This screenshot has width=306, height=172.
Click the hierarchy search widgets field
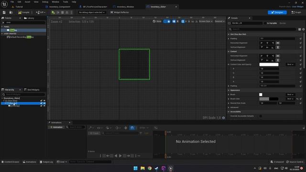click(24, 95)
